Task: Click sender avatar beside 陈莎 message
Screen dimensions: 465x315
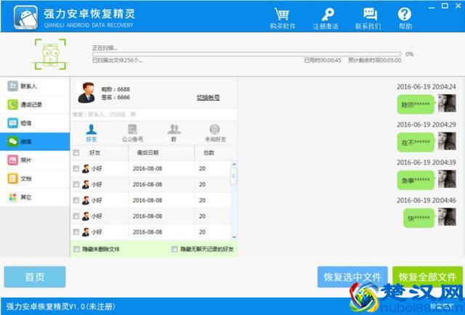Action: pos(447,103)
